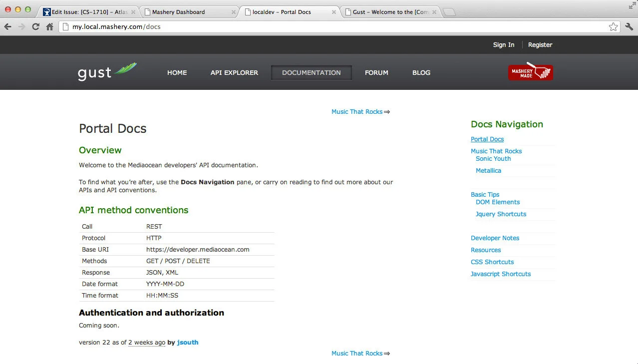Image resolution: width=638 pixels, height=364 pixels.
Task: Open the API EXPLORER nav item
Action: (x=234, y=73)
